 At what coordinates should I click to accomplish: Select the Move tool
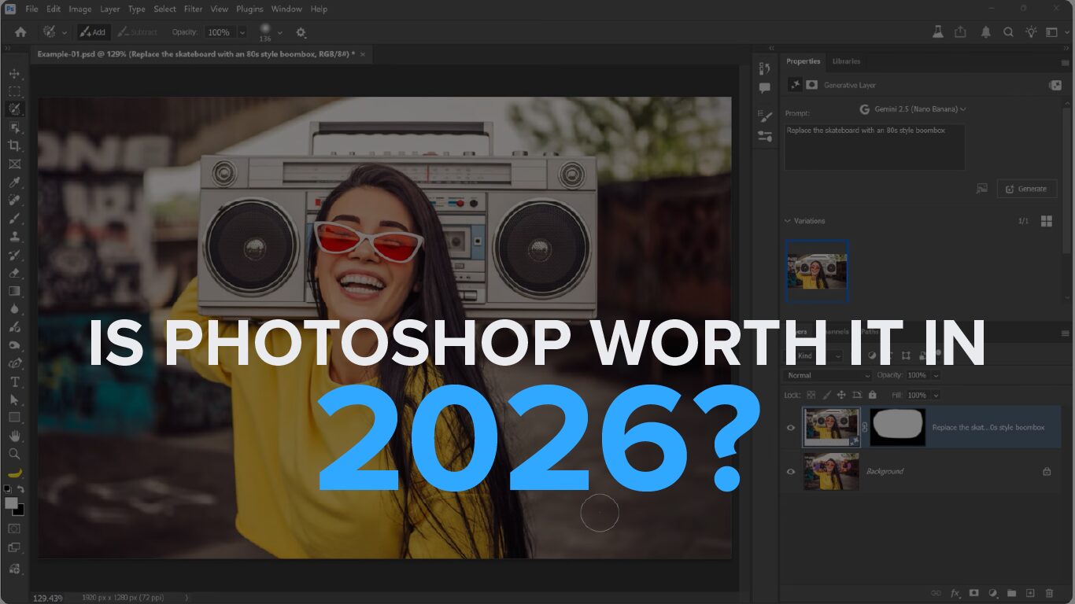click(x=14, y=73)
